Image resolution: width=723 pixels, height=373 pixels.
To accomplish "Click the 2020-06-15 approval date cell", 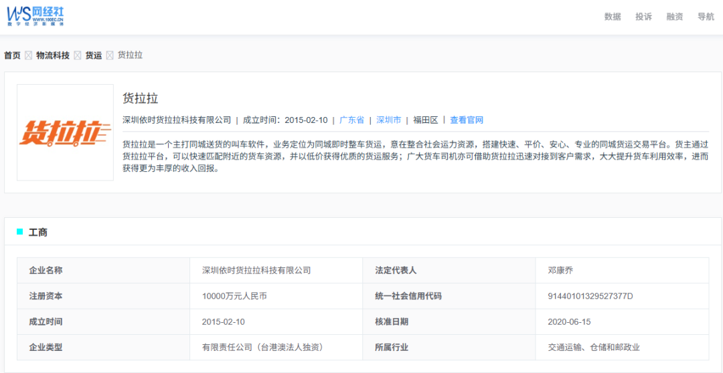I will [569, 322].
